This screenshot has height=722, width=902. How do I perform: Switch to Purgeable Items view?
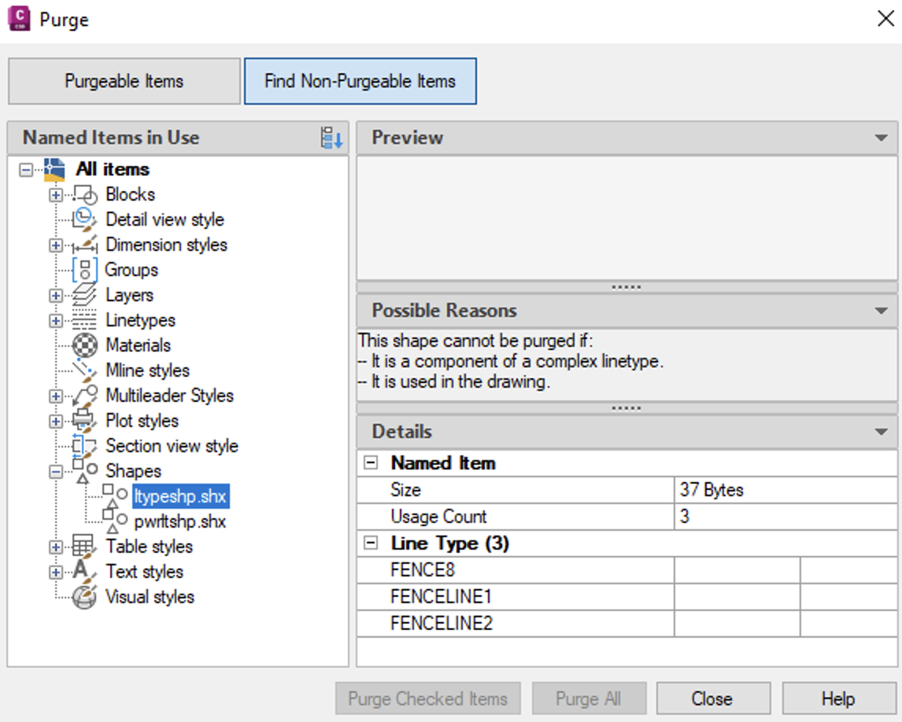point(124,81)
